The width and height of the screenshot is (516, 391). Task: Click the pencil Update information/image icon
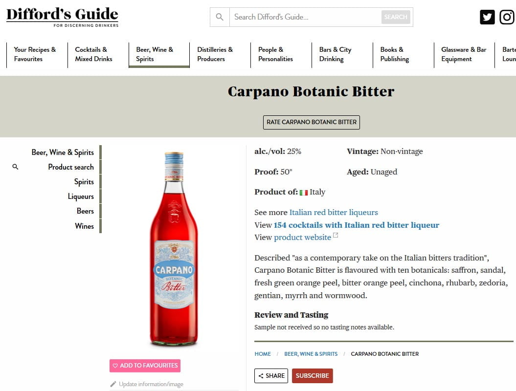coord(113,384)
